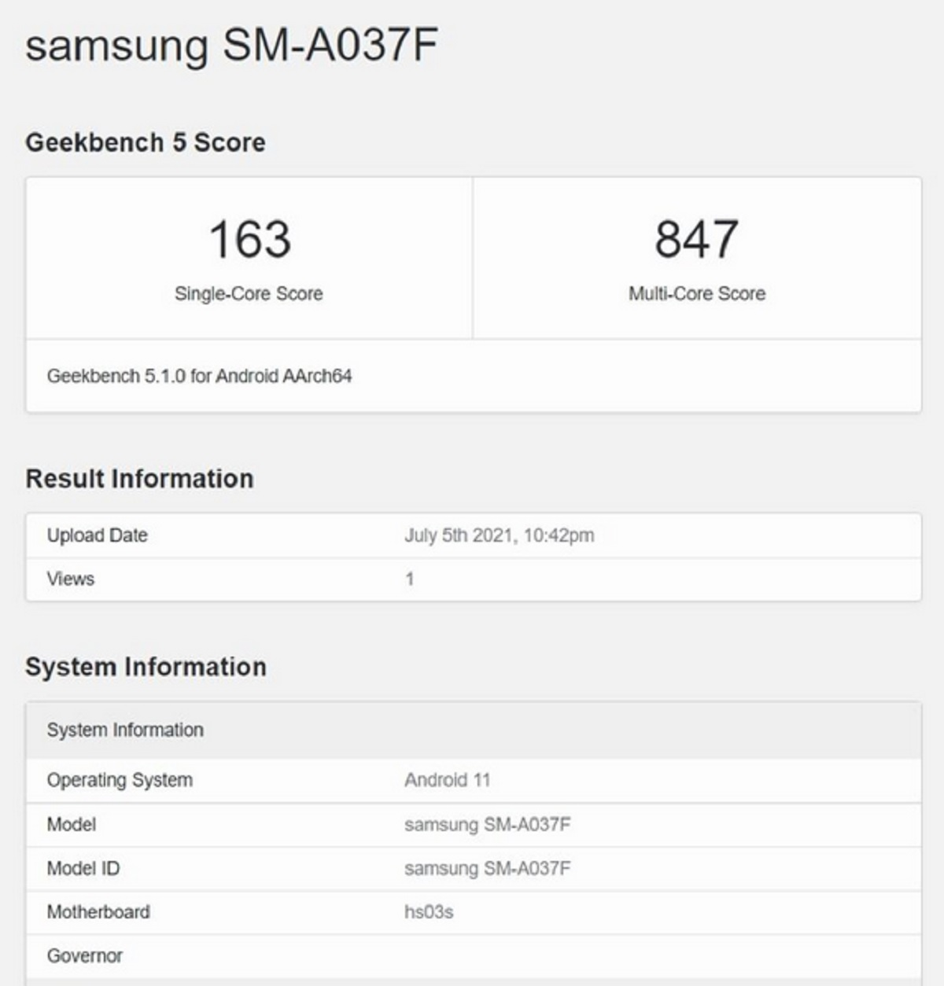Click 'Geekbench 5.1.0 for Android AArch64' text
The height and width of the screenshot is (986, 944).
click(x=199, y=376)
